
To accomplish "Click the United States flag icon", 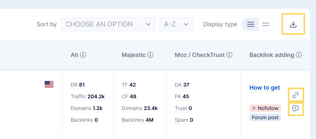I will 49,84.
